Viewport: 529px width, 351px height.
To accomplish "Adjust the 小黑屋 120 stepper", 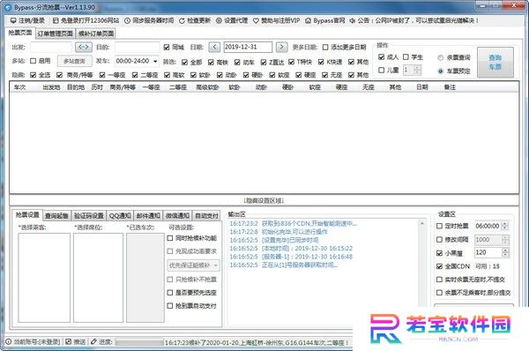I will (505, 252).
